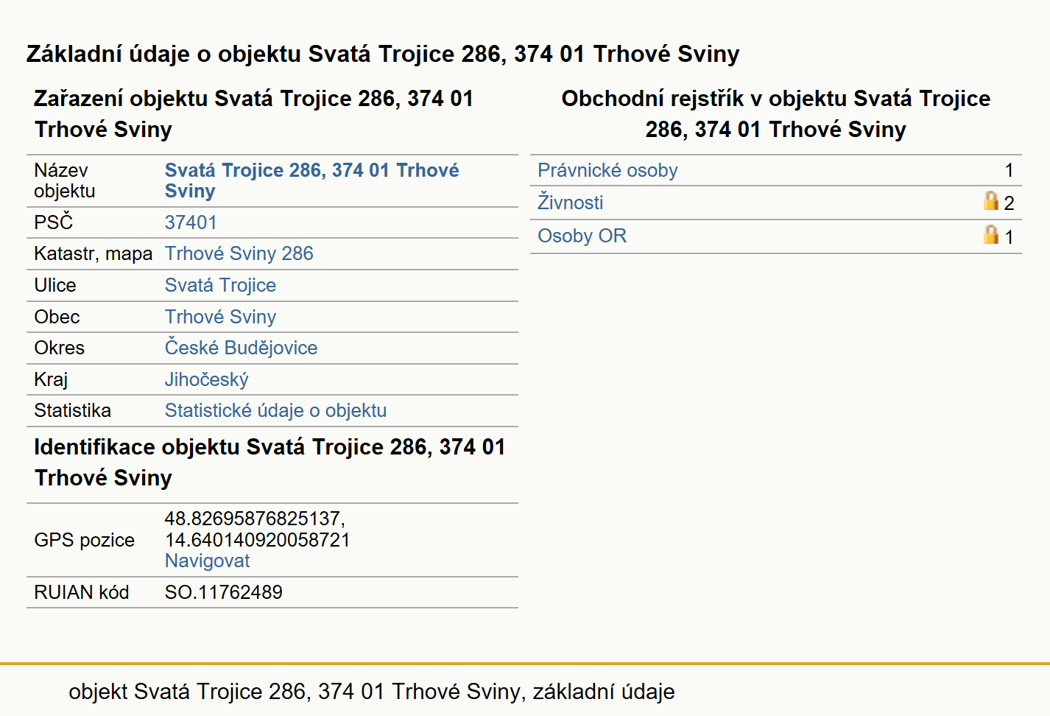
Task: Open the Osoby OR link
Action: 582,236
